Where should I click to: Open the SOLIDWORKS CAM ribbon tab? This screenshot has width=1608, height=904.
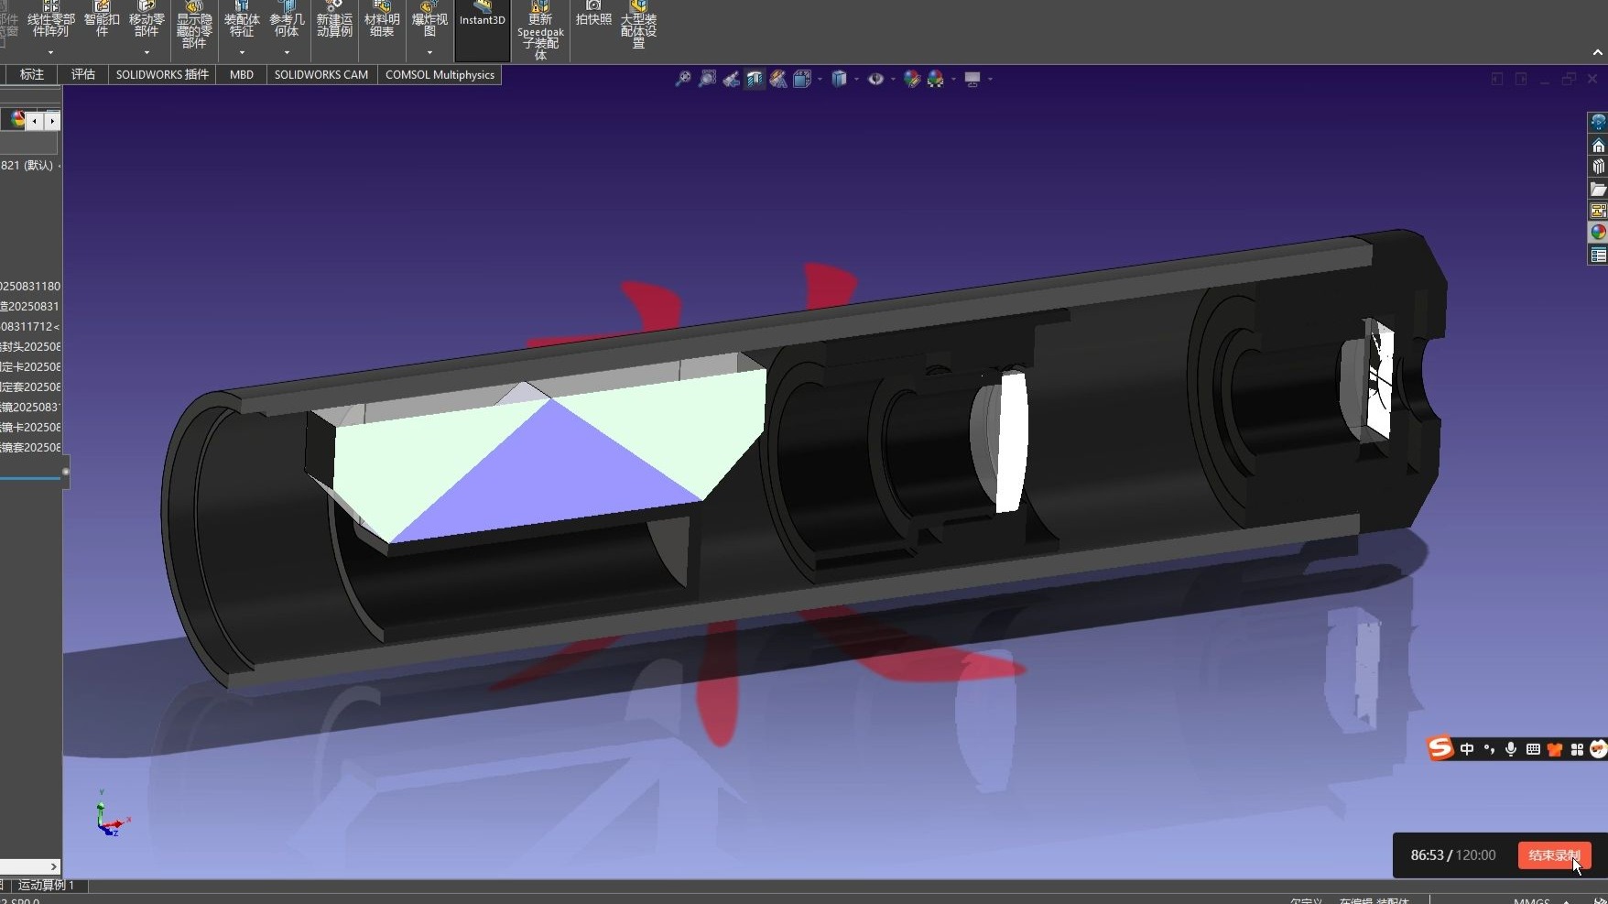321,75
